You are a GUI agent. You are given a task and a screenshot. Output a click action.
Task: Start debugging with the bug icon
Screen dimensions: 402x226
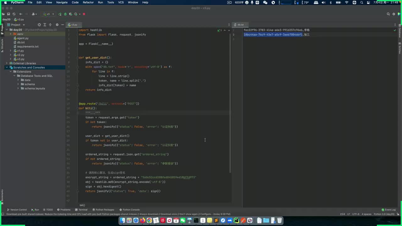[x=65, y=14]
